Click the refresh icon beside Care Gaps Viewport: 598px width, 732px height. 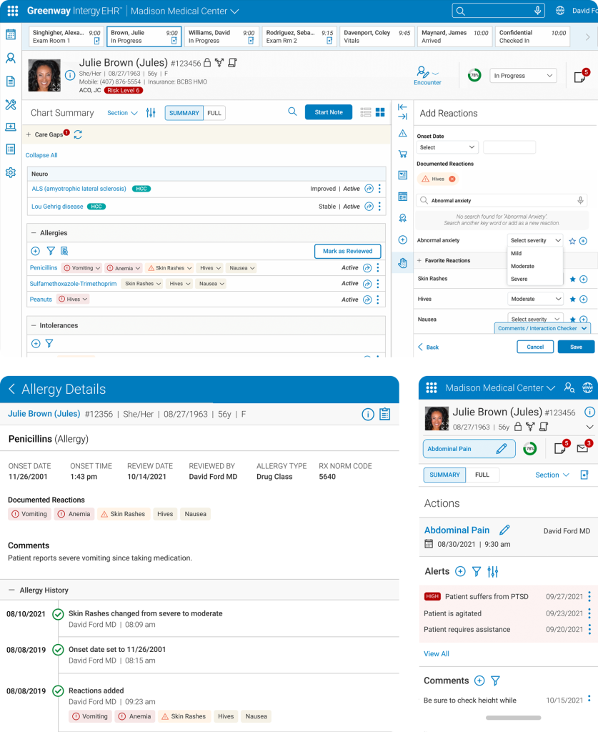[x=78, y=134]
